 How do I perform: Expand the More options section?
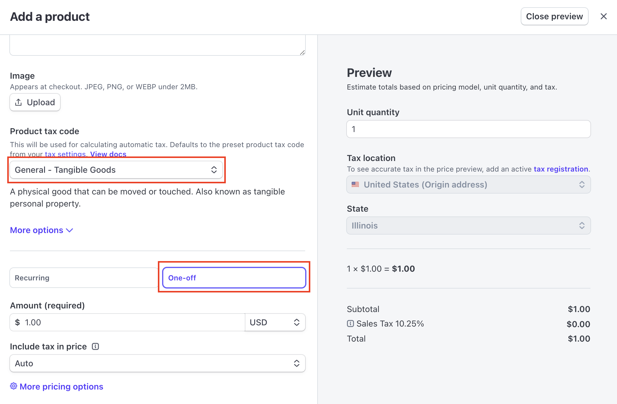[43, 230]
